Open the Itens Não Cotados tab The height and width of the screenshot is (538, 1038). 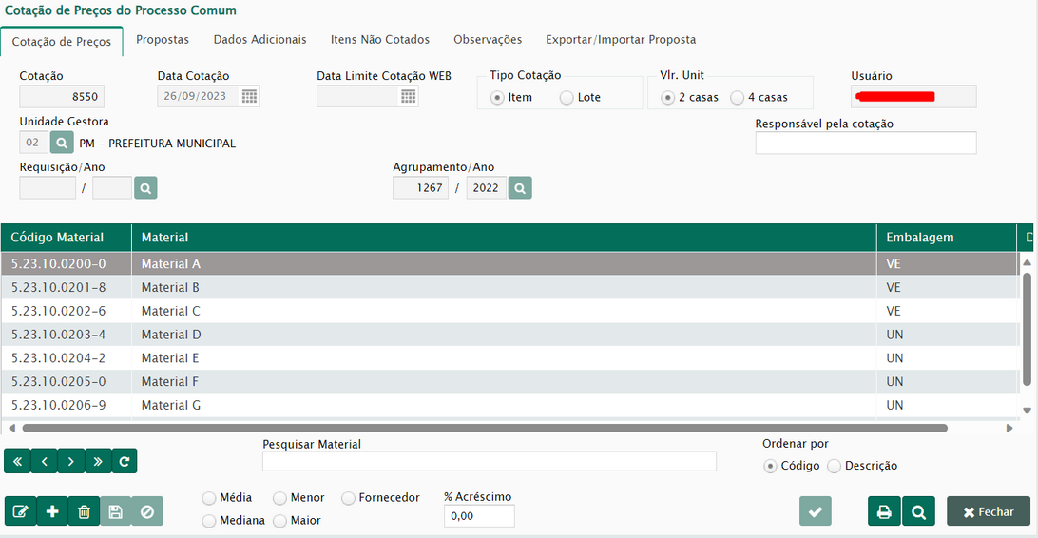(379, 40)
